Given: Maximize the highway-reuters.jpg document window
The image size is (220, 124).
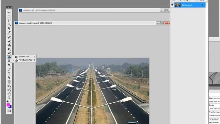Looking at the screenshot, I should [163, 23].
